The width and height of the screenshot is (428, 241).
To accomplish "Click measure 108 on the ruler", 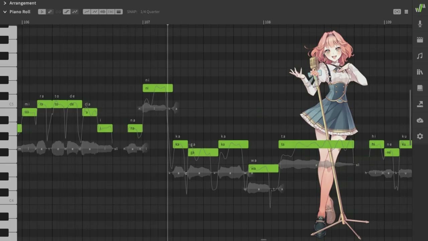I will pos(267,22).
